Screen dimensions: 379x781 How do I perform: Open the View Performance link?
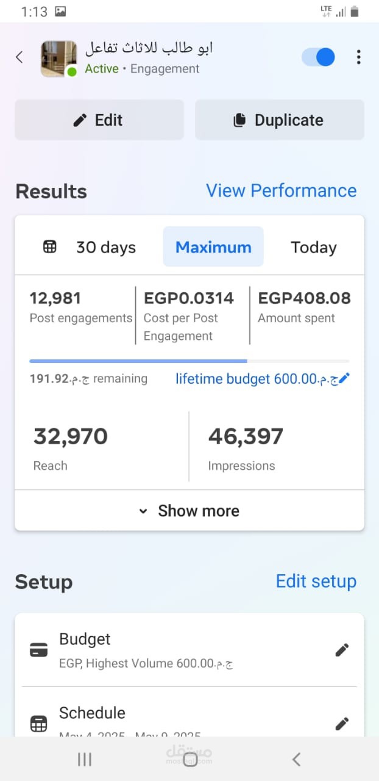(281, 190)
